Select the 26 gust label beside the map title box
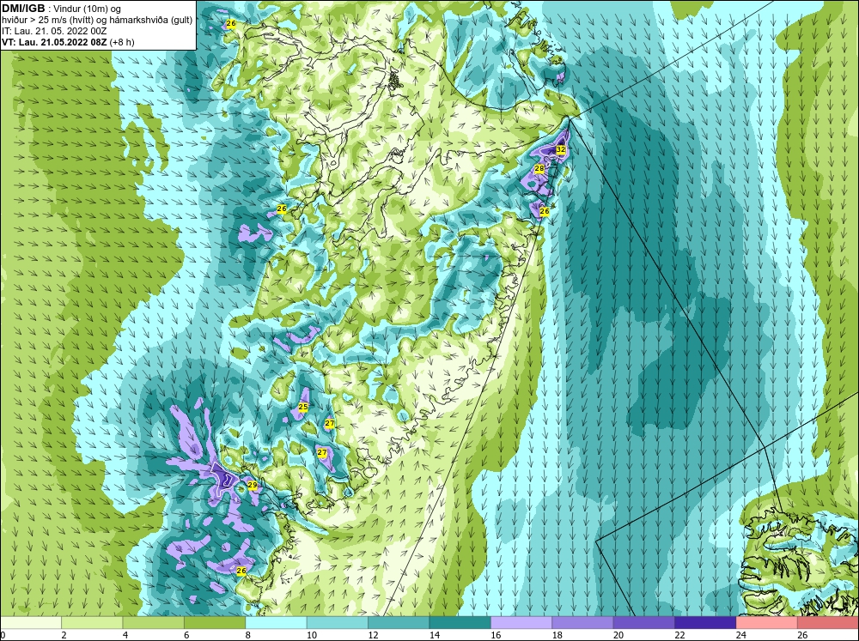This screenshot has height=641, width=859. 230,23
